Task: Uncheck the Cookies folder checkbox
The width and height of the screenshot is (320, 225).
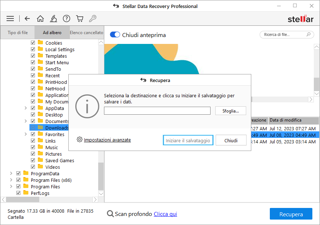Action: pyautogui.click(x=33, y=43)
